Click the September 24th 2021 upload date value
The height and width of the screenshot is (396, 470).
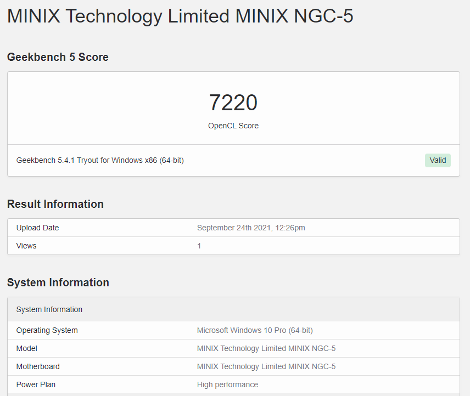point(251,228)
